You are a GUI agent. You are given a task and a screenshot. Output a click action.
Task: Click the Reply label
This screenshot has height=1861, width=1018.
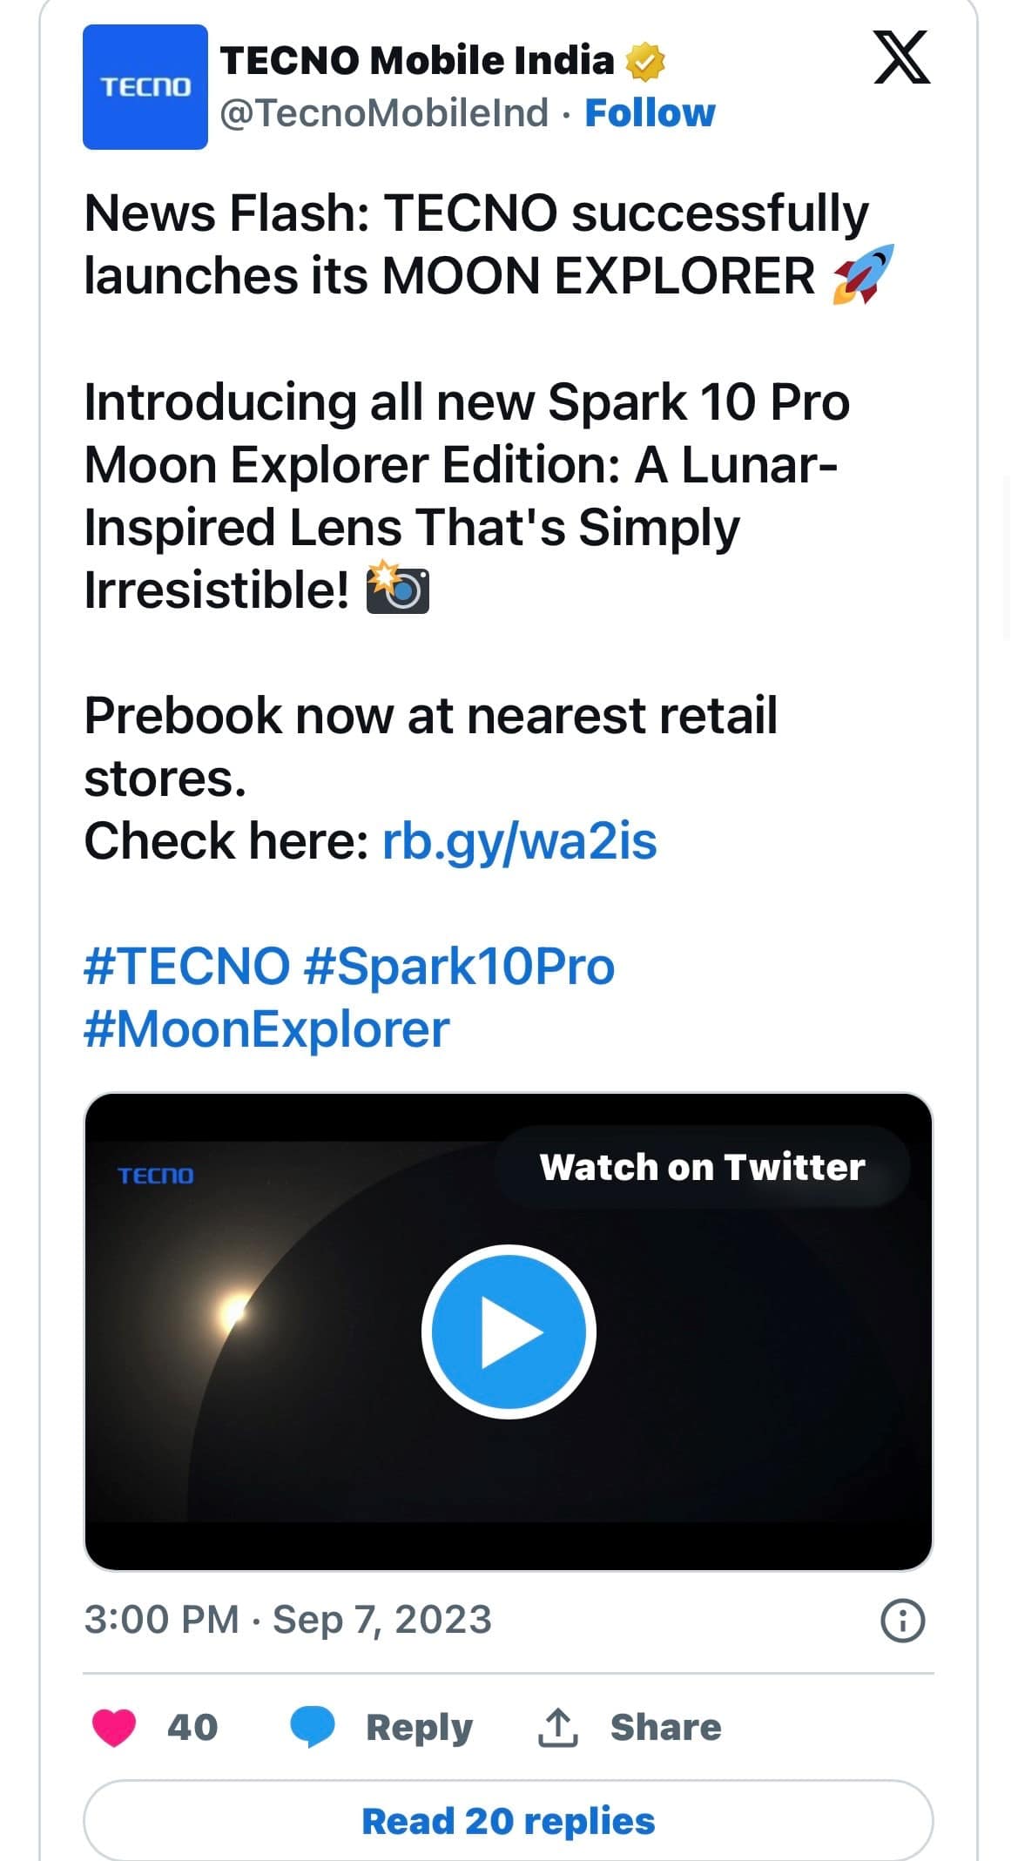click(419, 1727)
